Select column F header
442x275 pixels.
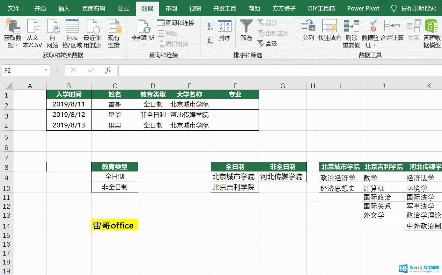[x=235, y=86]
